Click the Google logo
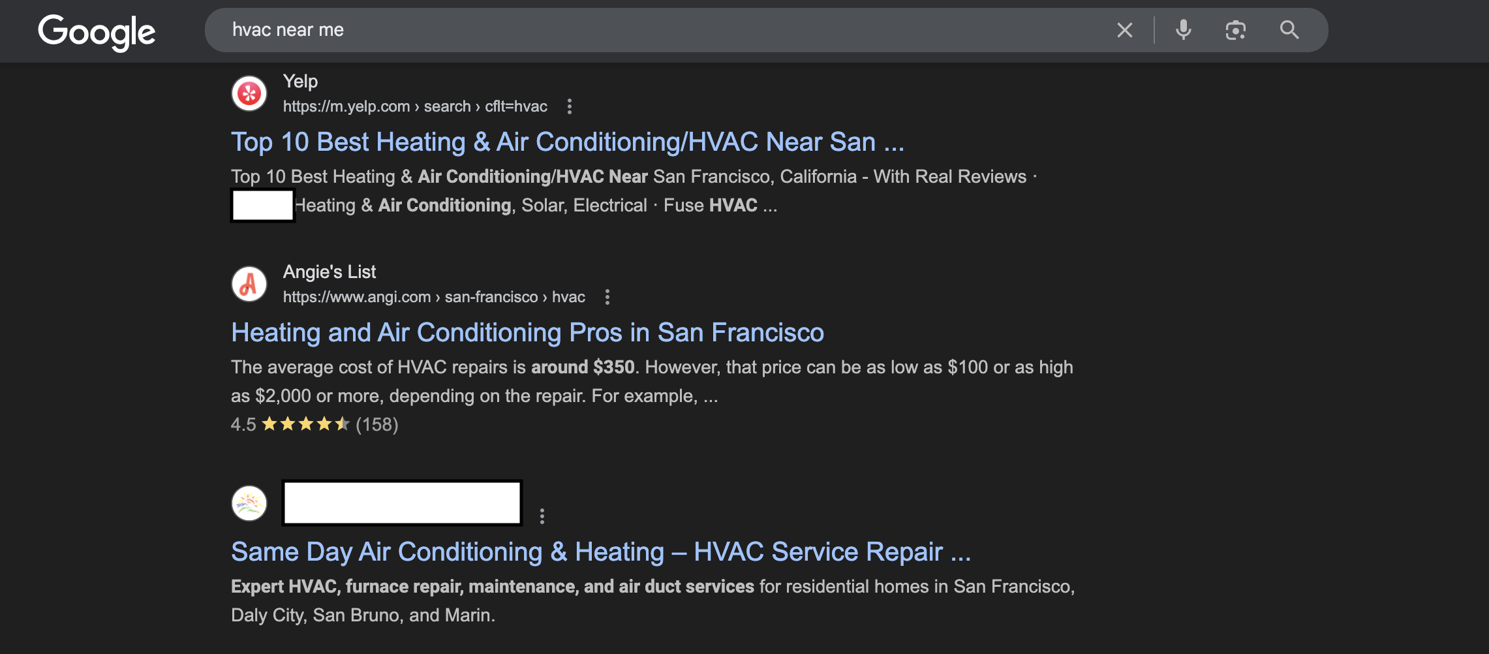 click(97, 31)
